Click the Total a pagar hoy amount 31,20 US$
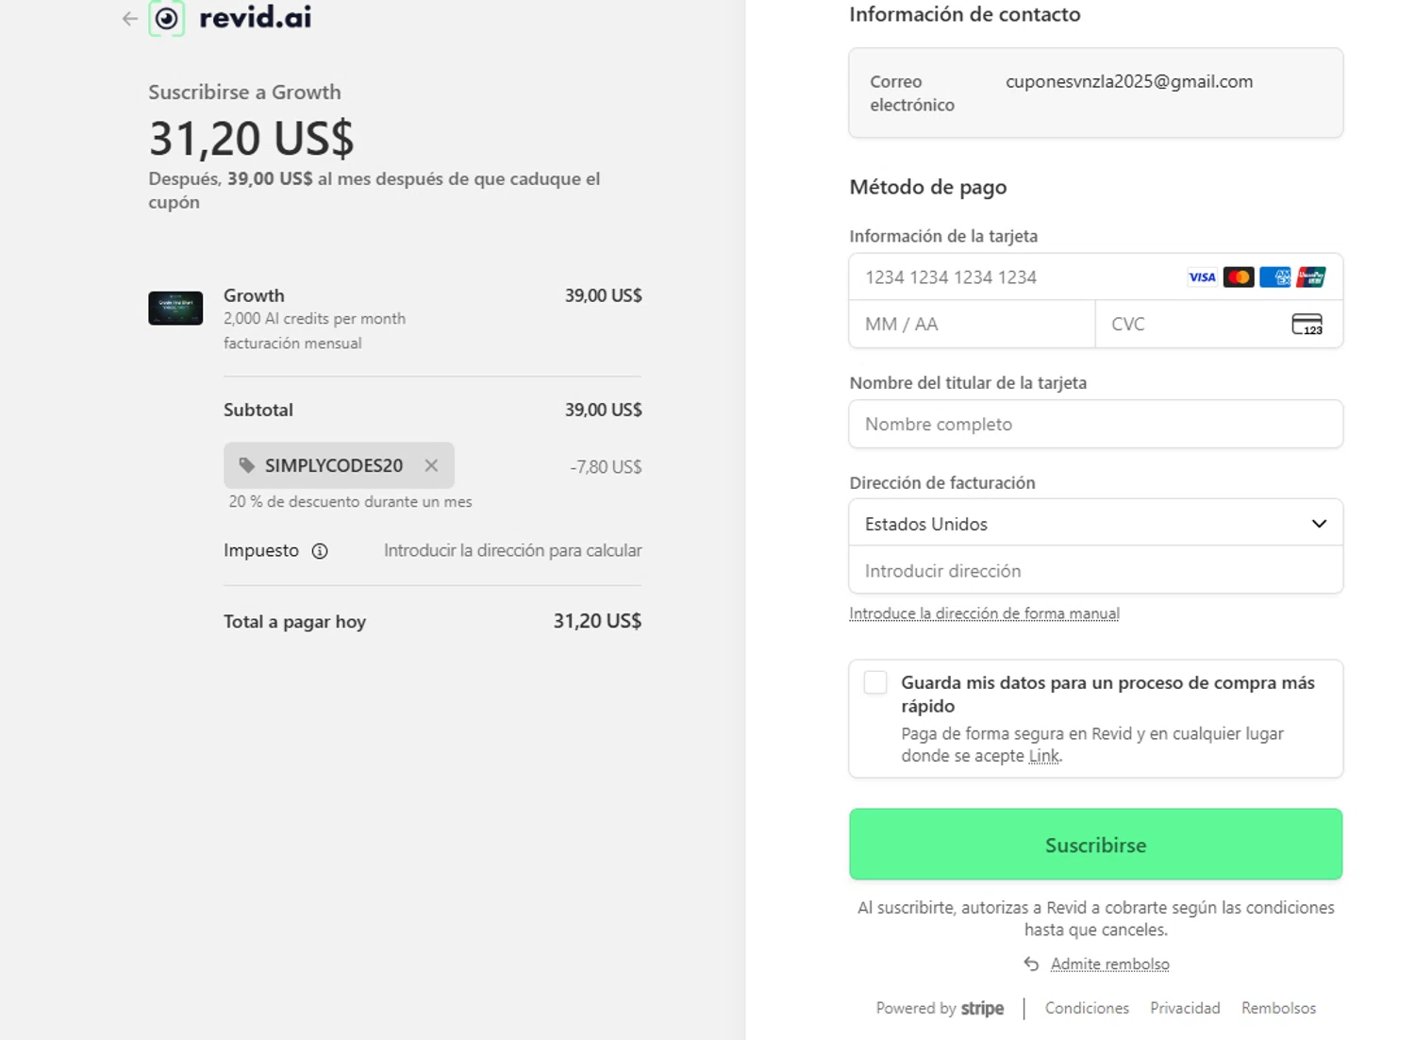 (x=597, y=621)
